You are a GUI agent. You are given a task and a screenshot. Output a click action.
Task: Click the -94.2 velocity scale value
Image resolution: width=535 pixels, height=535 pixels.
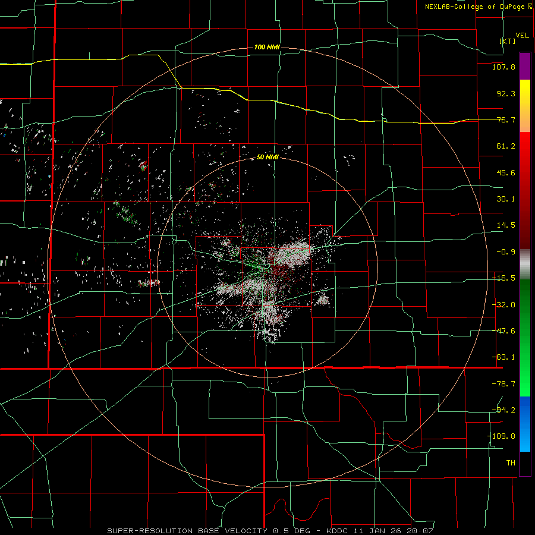(x=503, y=410)
